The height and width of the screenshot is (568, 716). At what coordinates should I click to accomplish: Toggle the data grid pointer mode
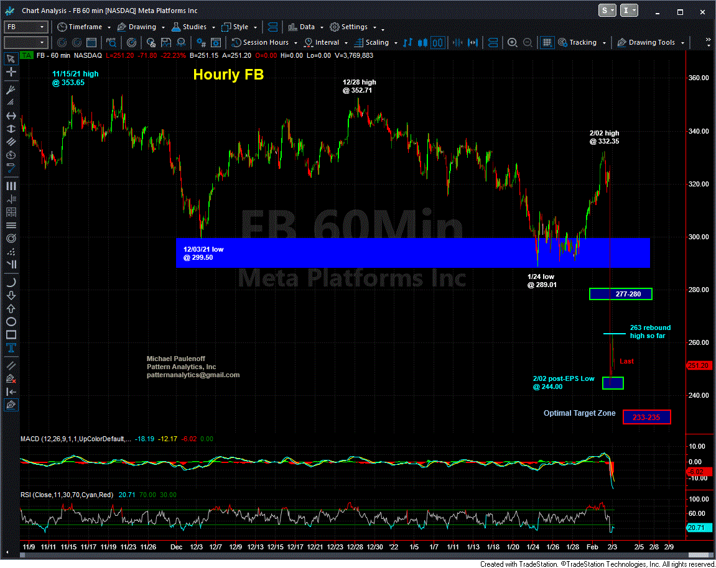coord(547,42)
